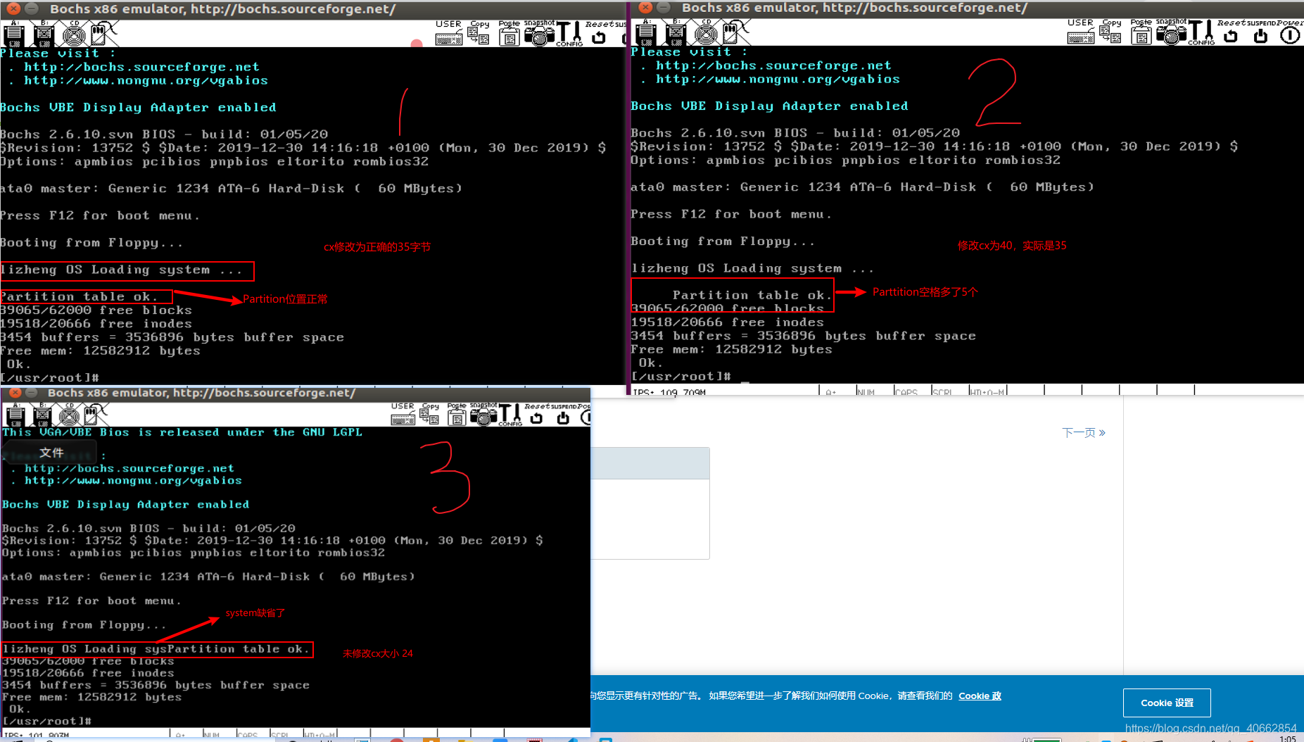Click NUM status indicator in window numbered 2
Image resolution: width=1304 pixels, height=742 pixels.
[x=866, y=392]
